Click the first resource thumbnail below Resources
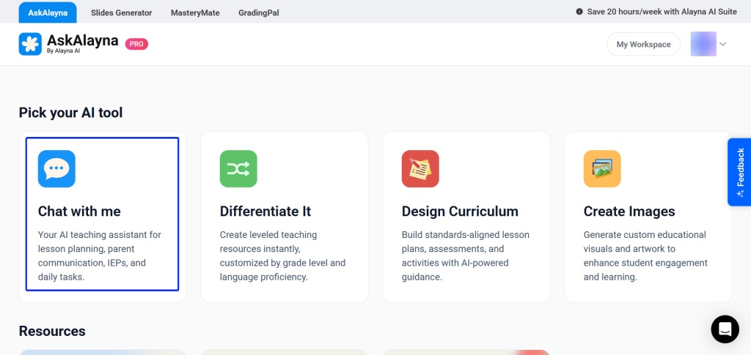The image size is (751, 355). point(102,352)
